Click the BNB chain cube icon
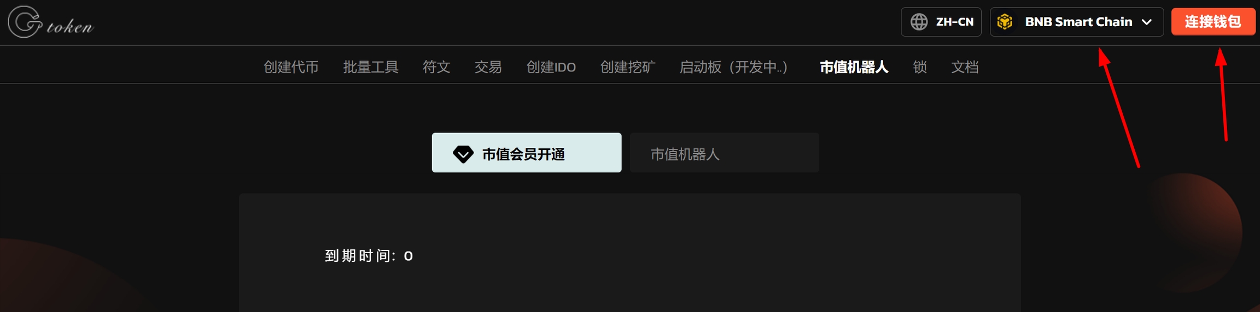The image size is (1260, 312). point(1005,22)
